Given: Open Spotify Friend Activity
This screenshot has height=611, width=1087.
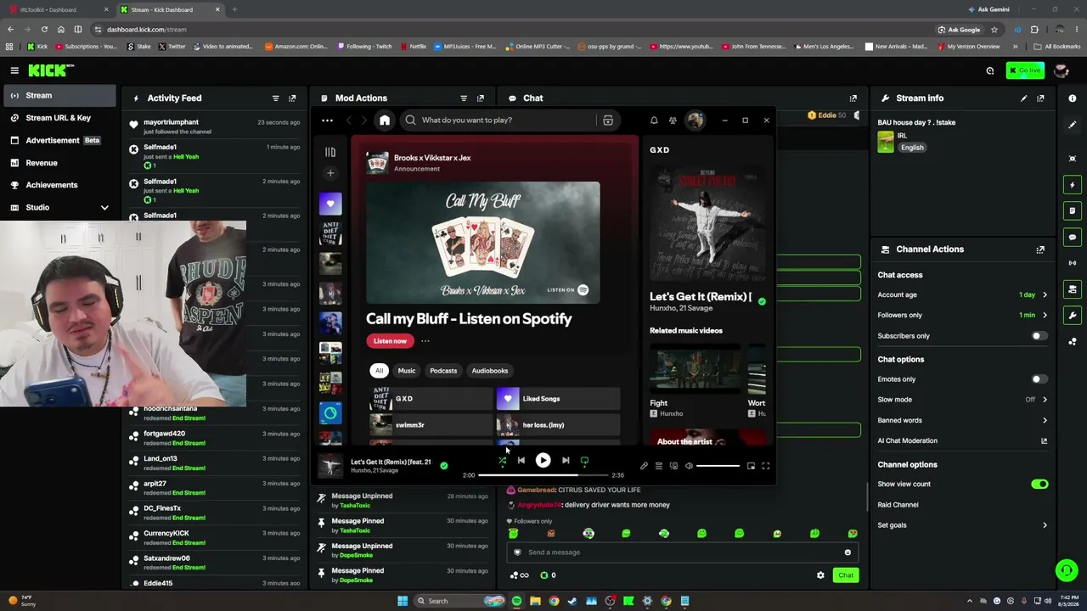Looking at the screenshot, I should tap(673, 121).
